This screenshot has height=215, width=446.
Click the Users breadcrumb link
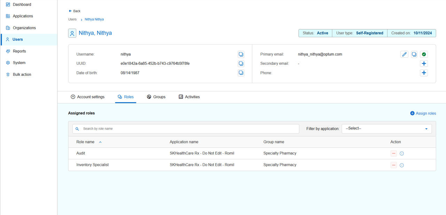point(72,19)
